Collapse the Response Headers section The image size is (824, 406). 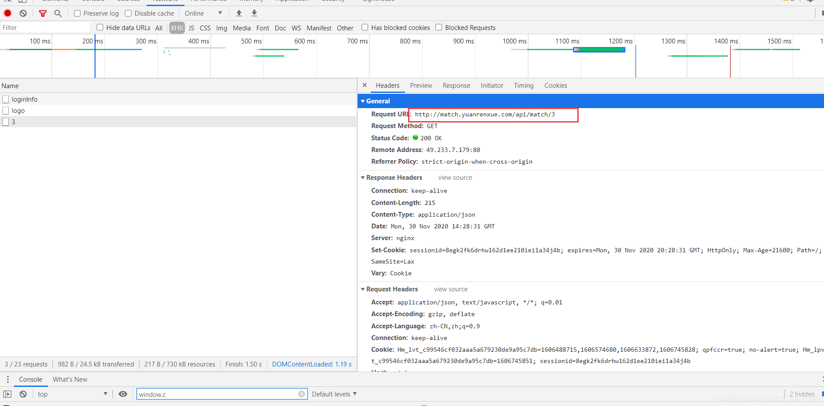pyautogui.click(x=363, y=178)
